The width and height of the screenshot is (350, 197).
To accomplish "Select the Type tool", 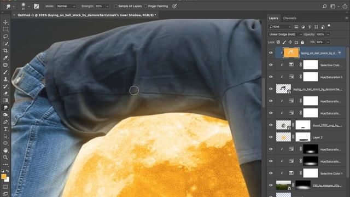I will coord(5,129).
